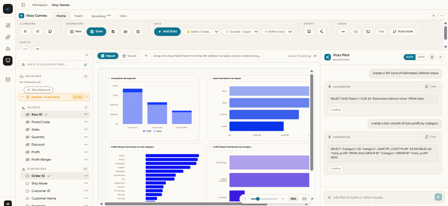Image resolution: width=448 pixels, height=206 pixels.
Task: Go to Workspace breadcrumb
Action: pos(40,5)
